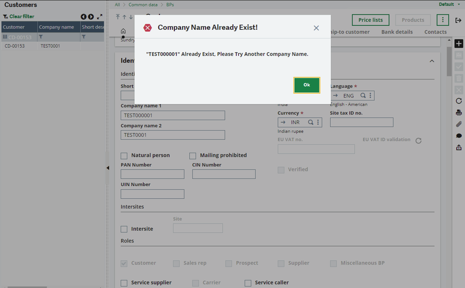
Task: Collapse the Identity section with the chevron
Action: (x=432, y=61)
